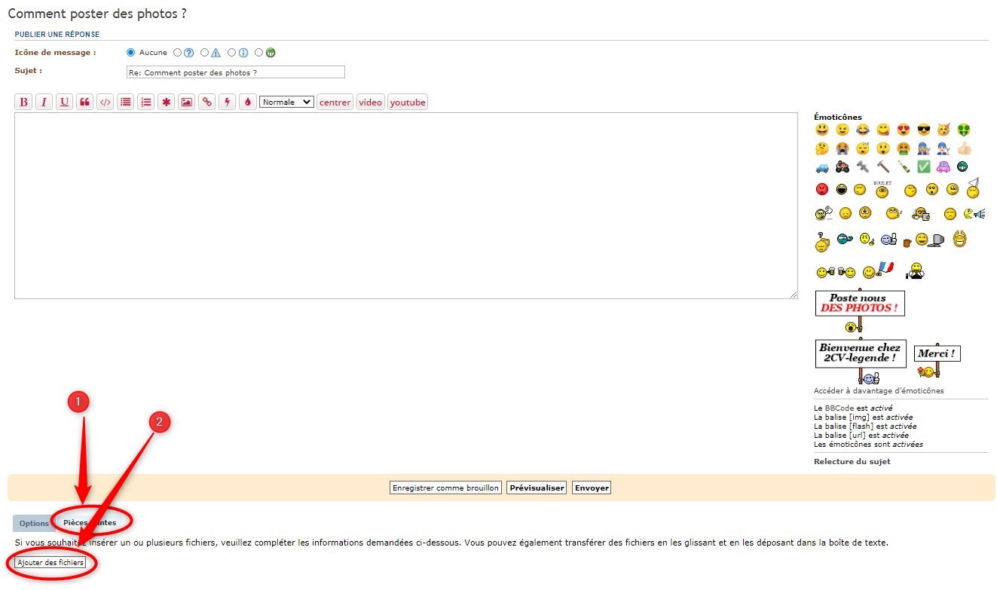Open the Normale font size dropdown
997x590 pixels.
286,102
